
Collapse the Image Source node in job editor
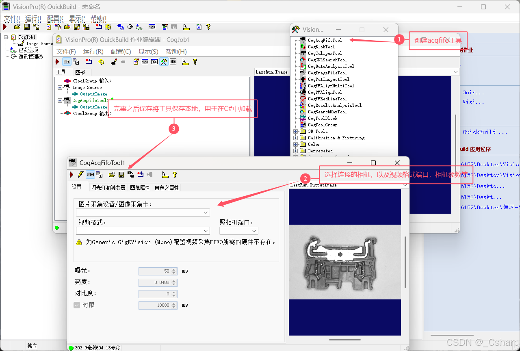coord(59,87)
